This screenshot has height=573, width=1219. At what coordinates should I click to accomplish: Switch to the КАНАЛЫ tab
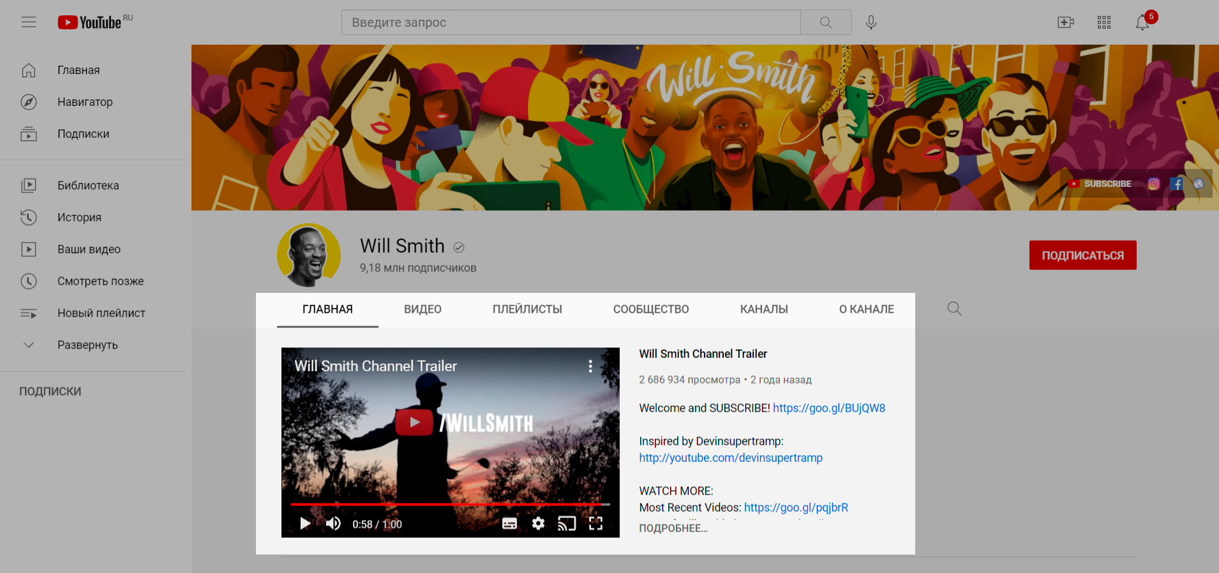(764, 309)
